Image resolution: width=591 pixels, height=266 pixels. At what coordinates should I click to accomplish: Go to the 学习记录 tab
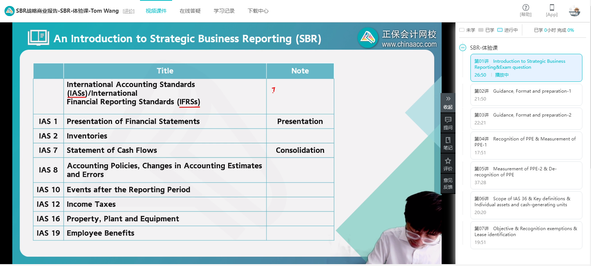pos(224,11)
